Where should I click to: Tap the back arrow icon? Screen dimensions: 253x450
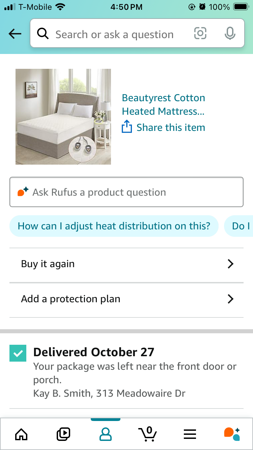coord(15,34)
